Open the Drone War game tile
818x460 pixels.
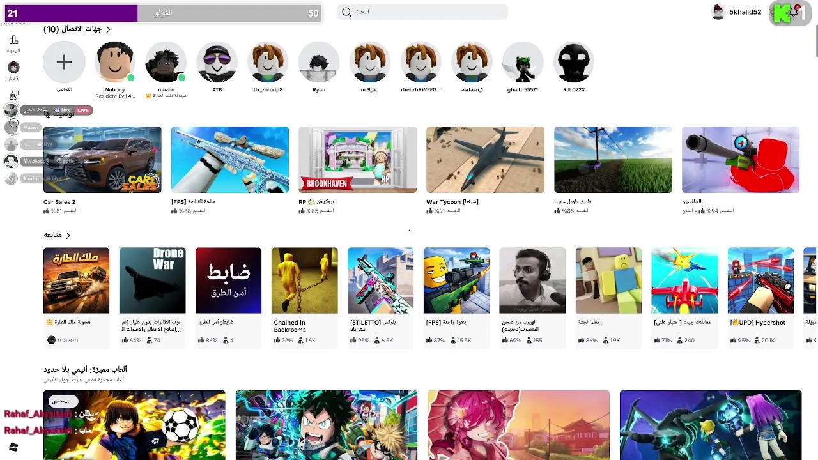click(153, 280)
